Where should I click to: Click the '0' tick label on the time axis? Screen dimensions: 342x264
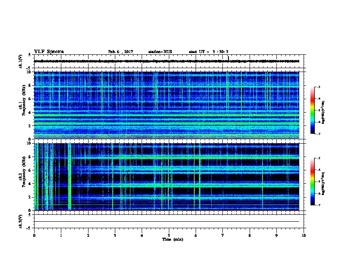pos(34,235)
